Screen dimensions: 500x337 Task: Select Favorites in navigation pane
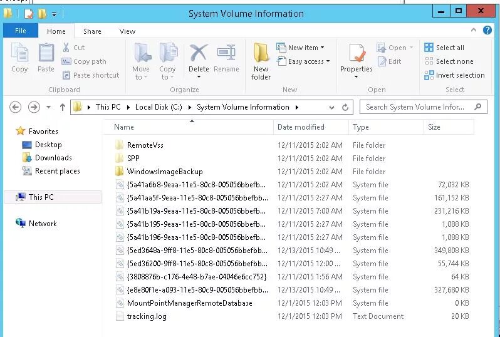37,131
